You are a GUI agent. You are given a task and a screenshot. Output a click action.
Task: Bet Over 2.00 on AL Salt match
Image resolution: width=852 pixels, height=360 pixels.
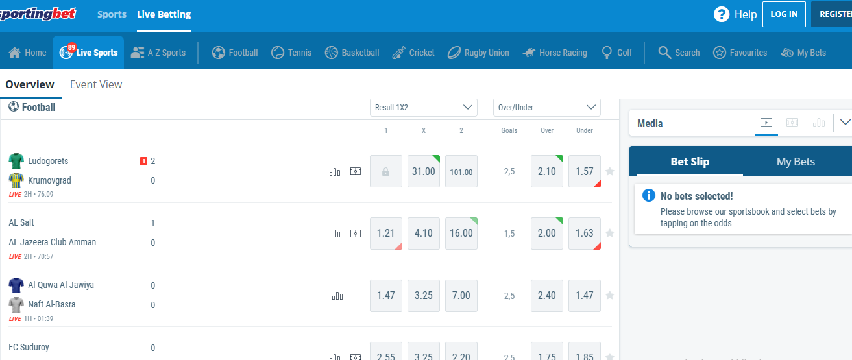(547, 234)
